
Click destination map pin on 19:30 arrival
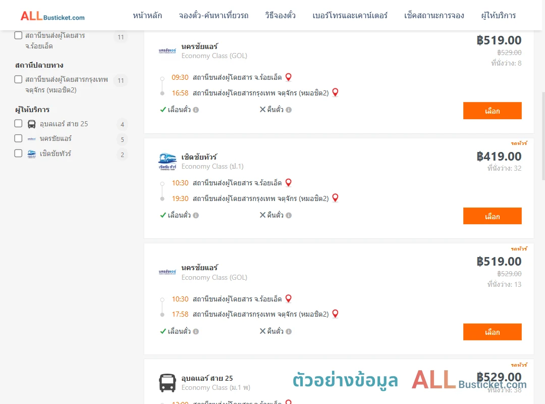(335, 198)
